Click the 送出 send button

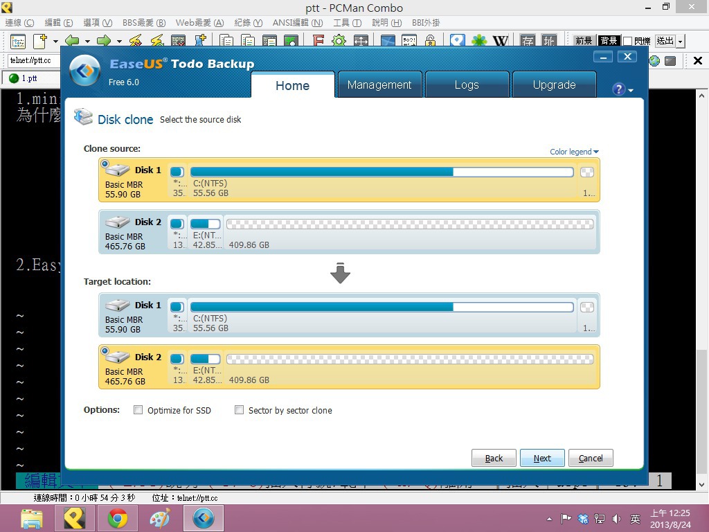[x=665, y=41]
